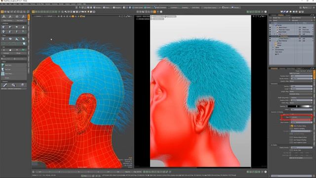
Task: Select the Alpha Output layer
Action: tap(283, 28)
